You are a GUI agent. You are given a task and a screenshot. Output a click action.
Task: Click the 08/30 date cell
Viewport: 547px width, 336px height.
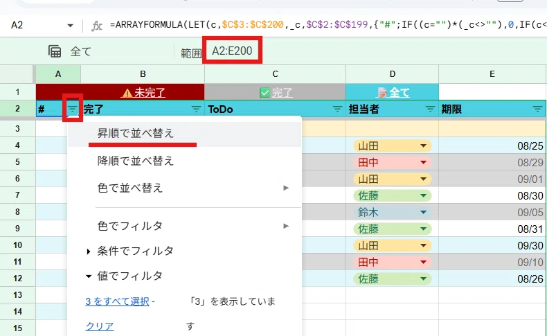point(492,195)
